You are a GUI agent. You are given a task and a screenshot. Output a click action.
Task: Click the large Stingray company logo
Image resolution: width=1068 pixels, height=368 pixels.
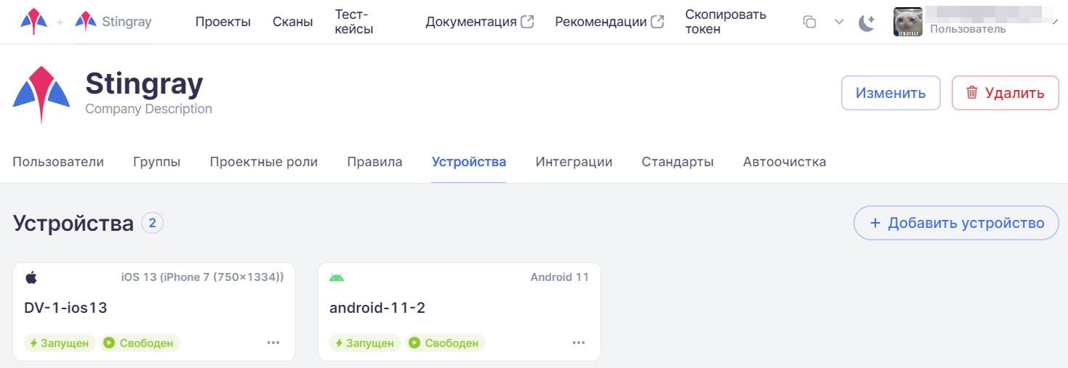point(41,95)
